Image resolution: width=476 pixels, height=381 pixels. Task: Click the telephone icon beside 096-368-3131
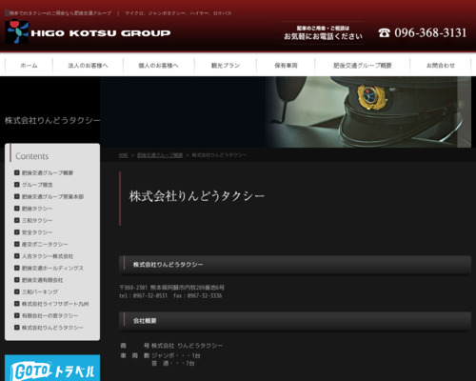point(384,32)
